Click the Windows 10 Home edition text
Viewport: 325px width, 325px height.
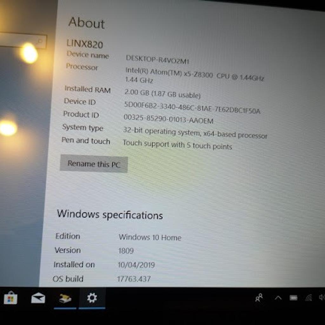click(x=150, y=238)
